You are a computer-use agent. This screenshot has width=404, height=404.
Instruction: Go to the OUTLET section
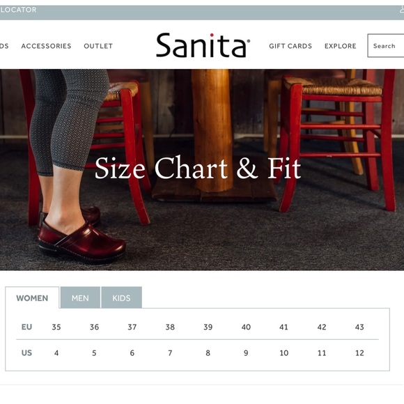point(98,46)
